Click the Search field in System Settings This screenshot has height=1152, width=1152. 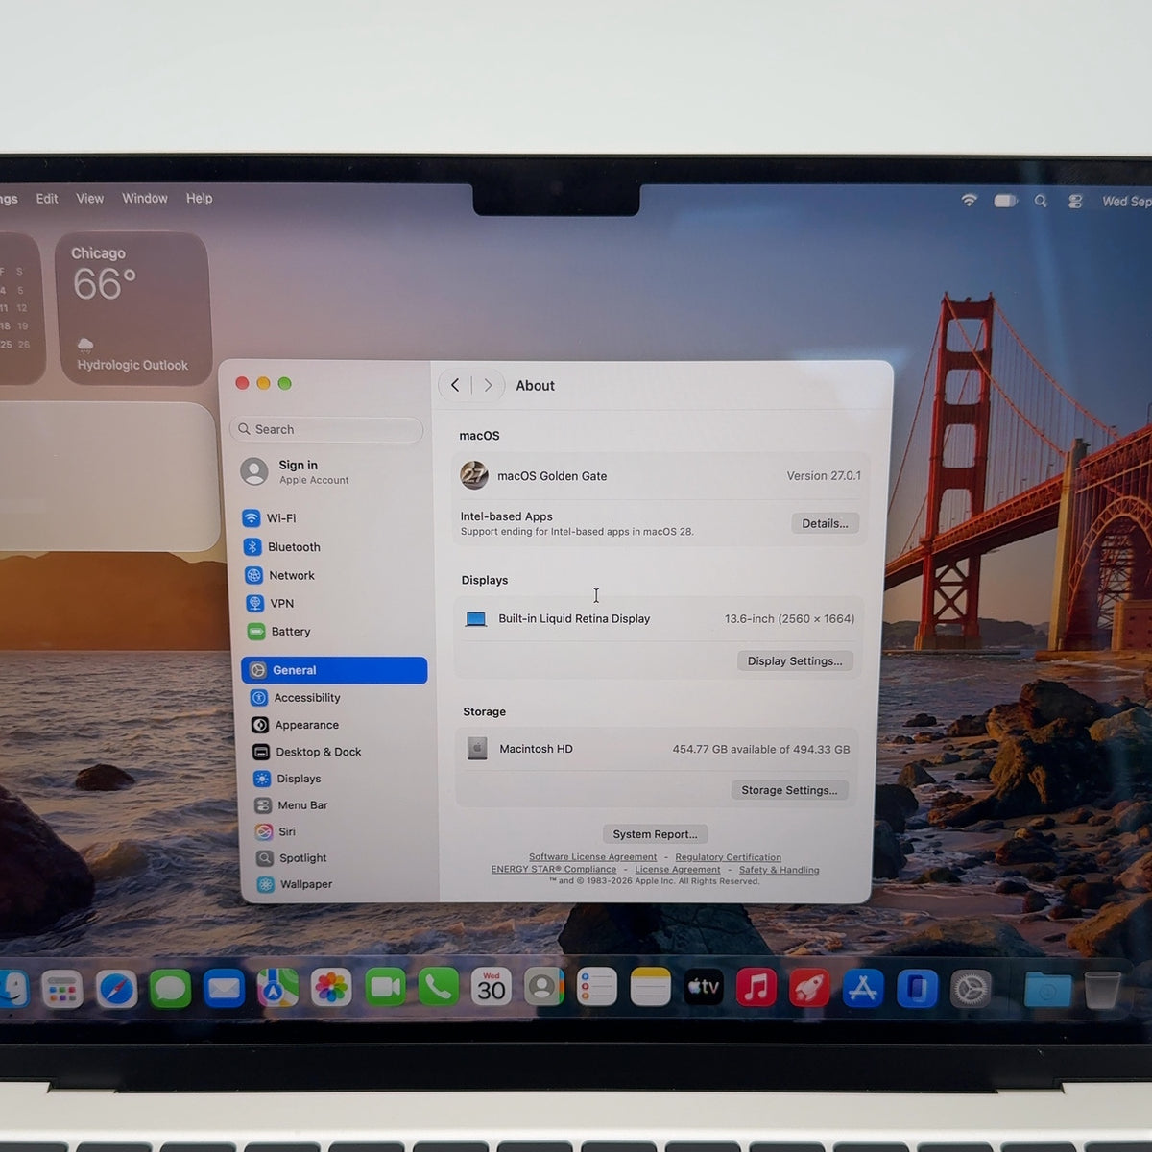pyautogui.click(x=326, y=429)
